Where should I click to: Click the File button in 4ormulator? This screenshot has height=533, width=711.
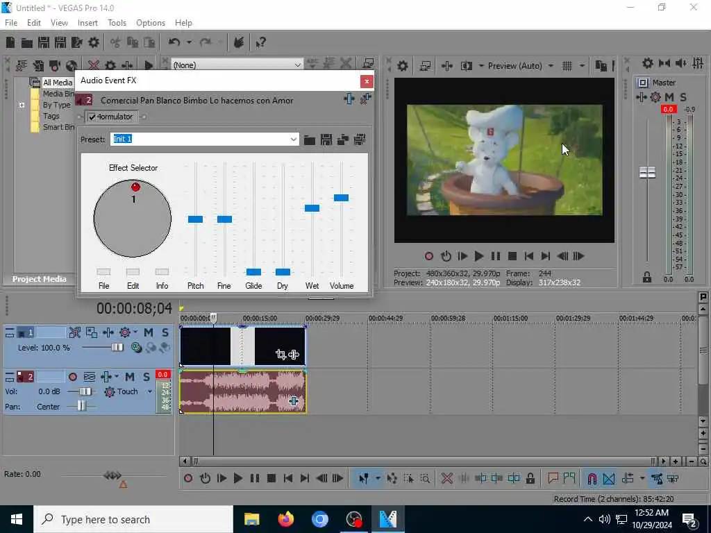click(x=104, y=272)
